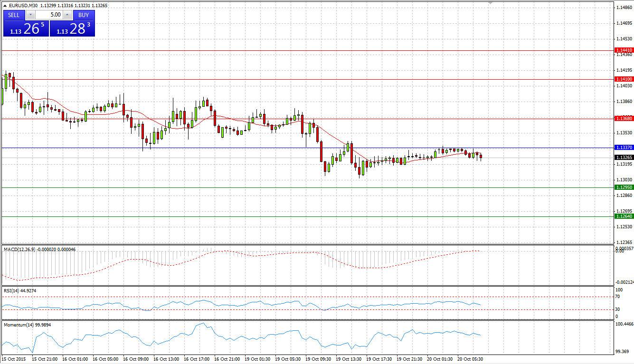This screenshot has width=634, height=364.
Task: Select the 1.14100 red level label
Action: pyautogui.click(x=624, y=79)
